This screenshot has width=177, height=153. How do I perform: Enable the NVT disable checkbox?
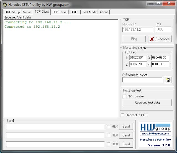point(124,96)
